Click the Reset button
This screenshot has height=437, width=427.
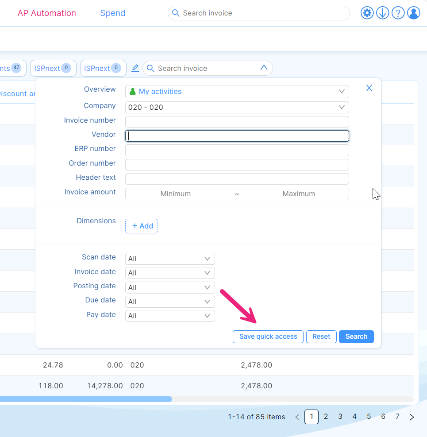tap(321, 336)
